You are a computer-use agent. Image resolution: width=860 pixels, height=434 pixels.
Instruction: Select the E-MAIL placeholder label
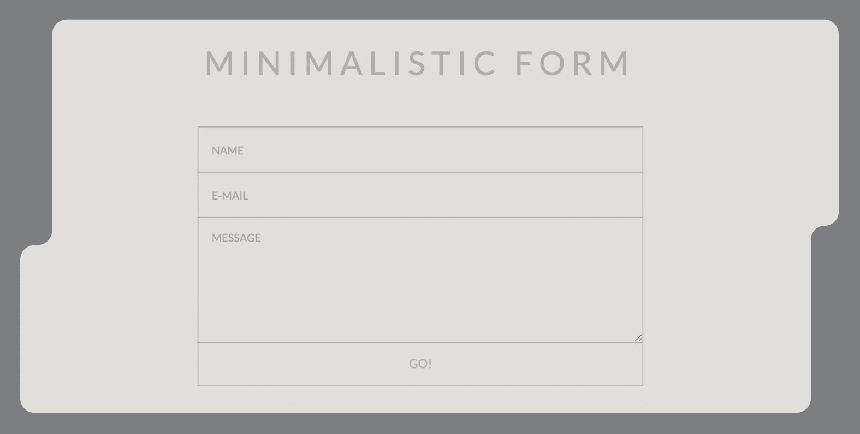(230, 196)
